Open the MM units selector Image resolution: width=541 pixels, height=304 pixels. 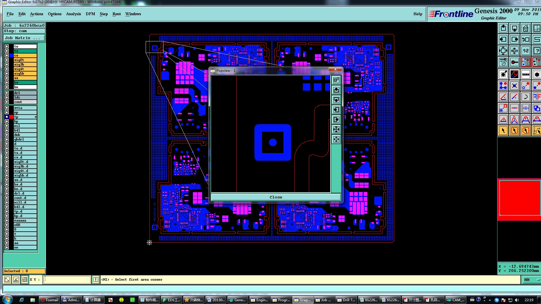tap(531, 280)
